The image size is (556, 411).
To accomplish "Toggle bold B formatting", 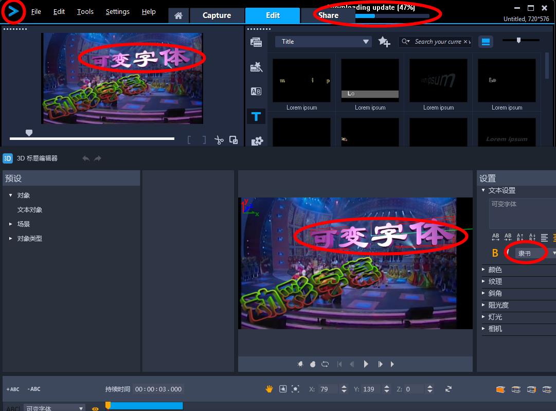I will pyautogui.click(x=495, y=253).
